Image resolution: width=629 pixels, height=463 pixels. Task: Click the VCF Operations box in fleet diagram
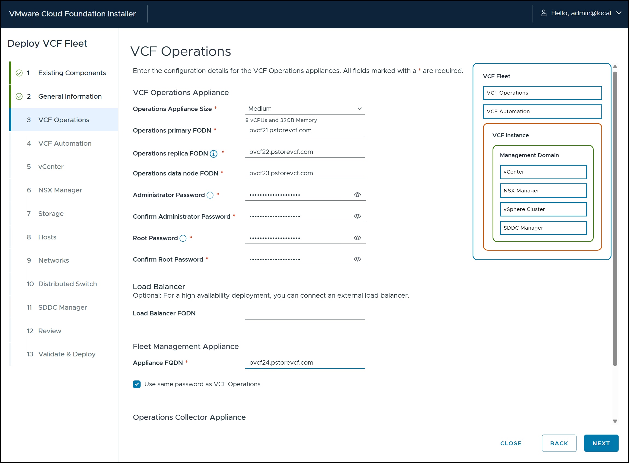tap(542, 93)
